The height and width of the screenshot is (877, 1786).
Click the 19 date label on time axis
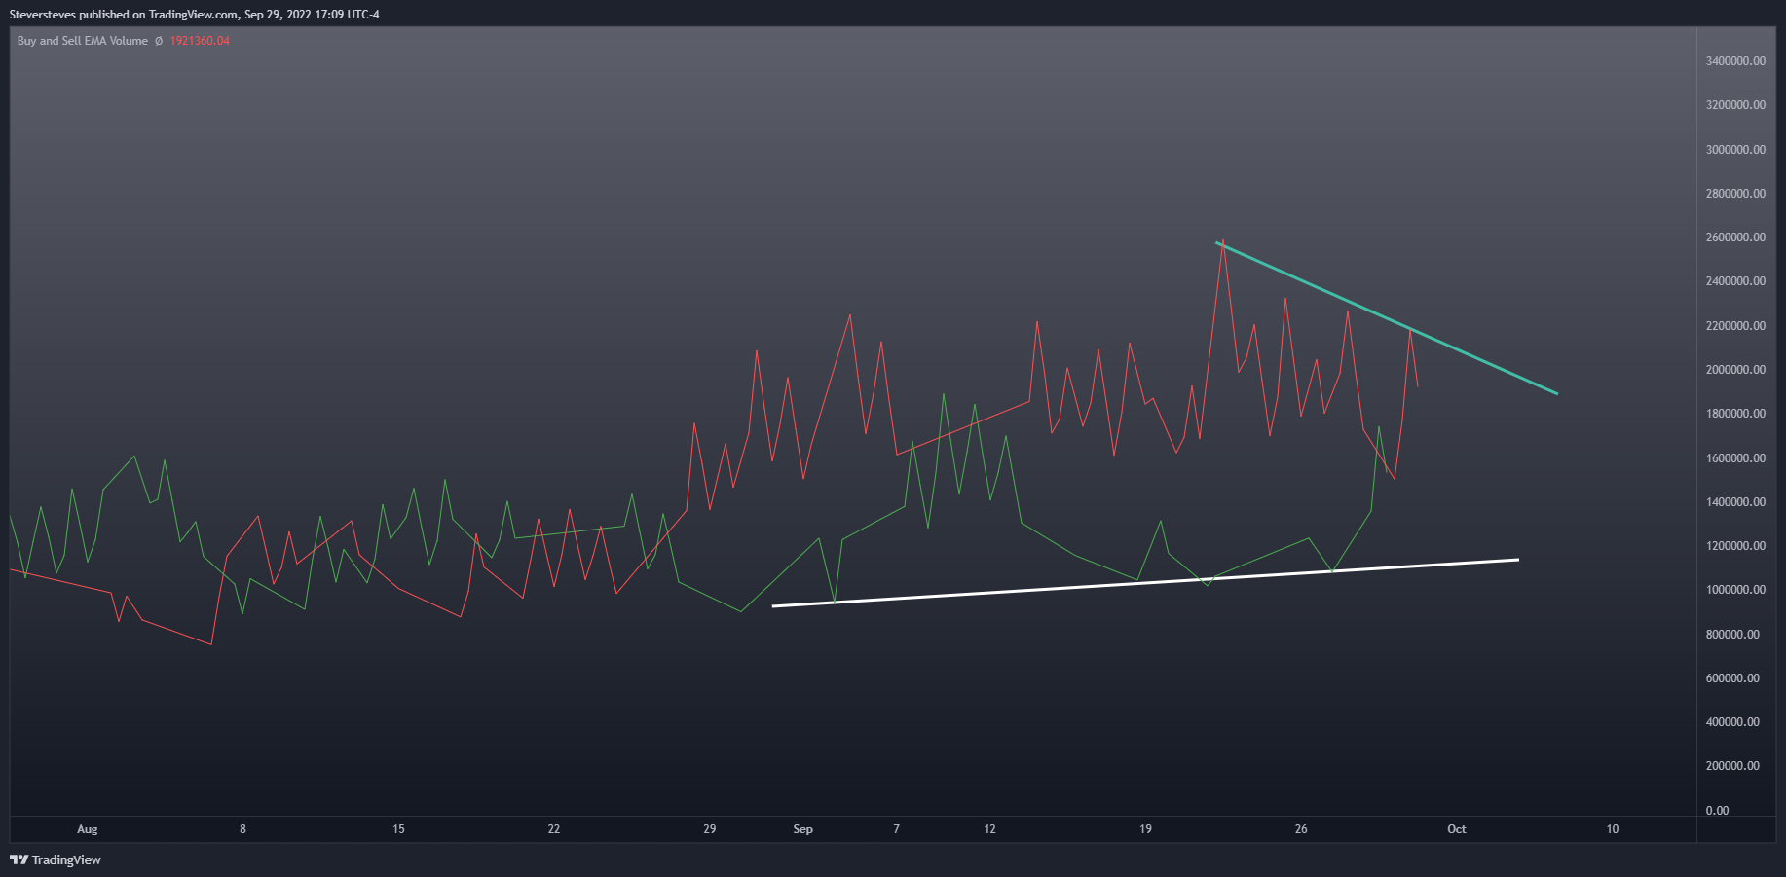[x=1145, y=829]
